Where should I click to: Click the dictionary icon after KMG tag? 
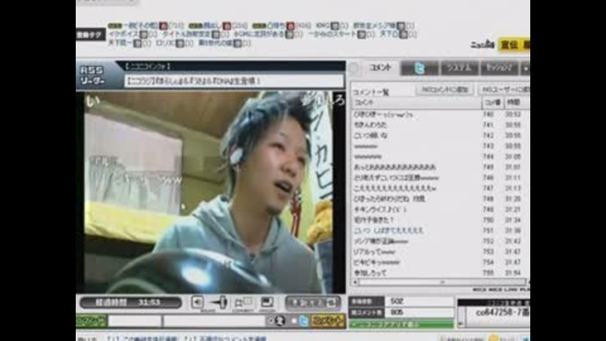(x=335, y=26)
